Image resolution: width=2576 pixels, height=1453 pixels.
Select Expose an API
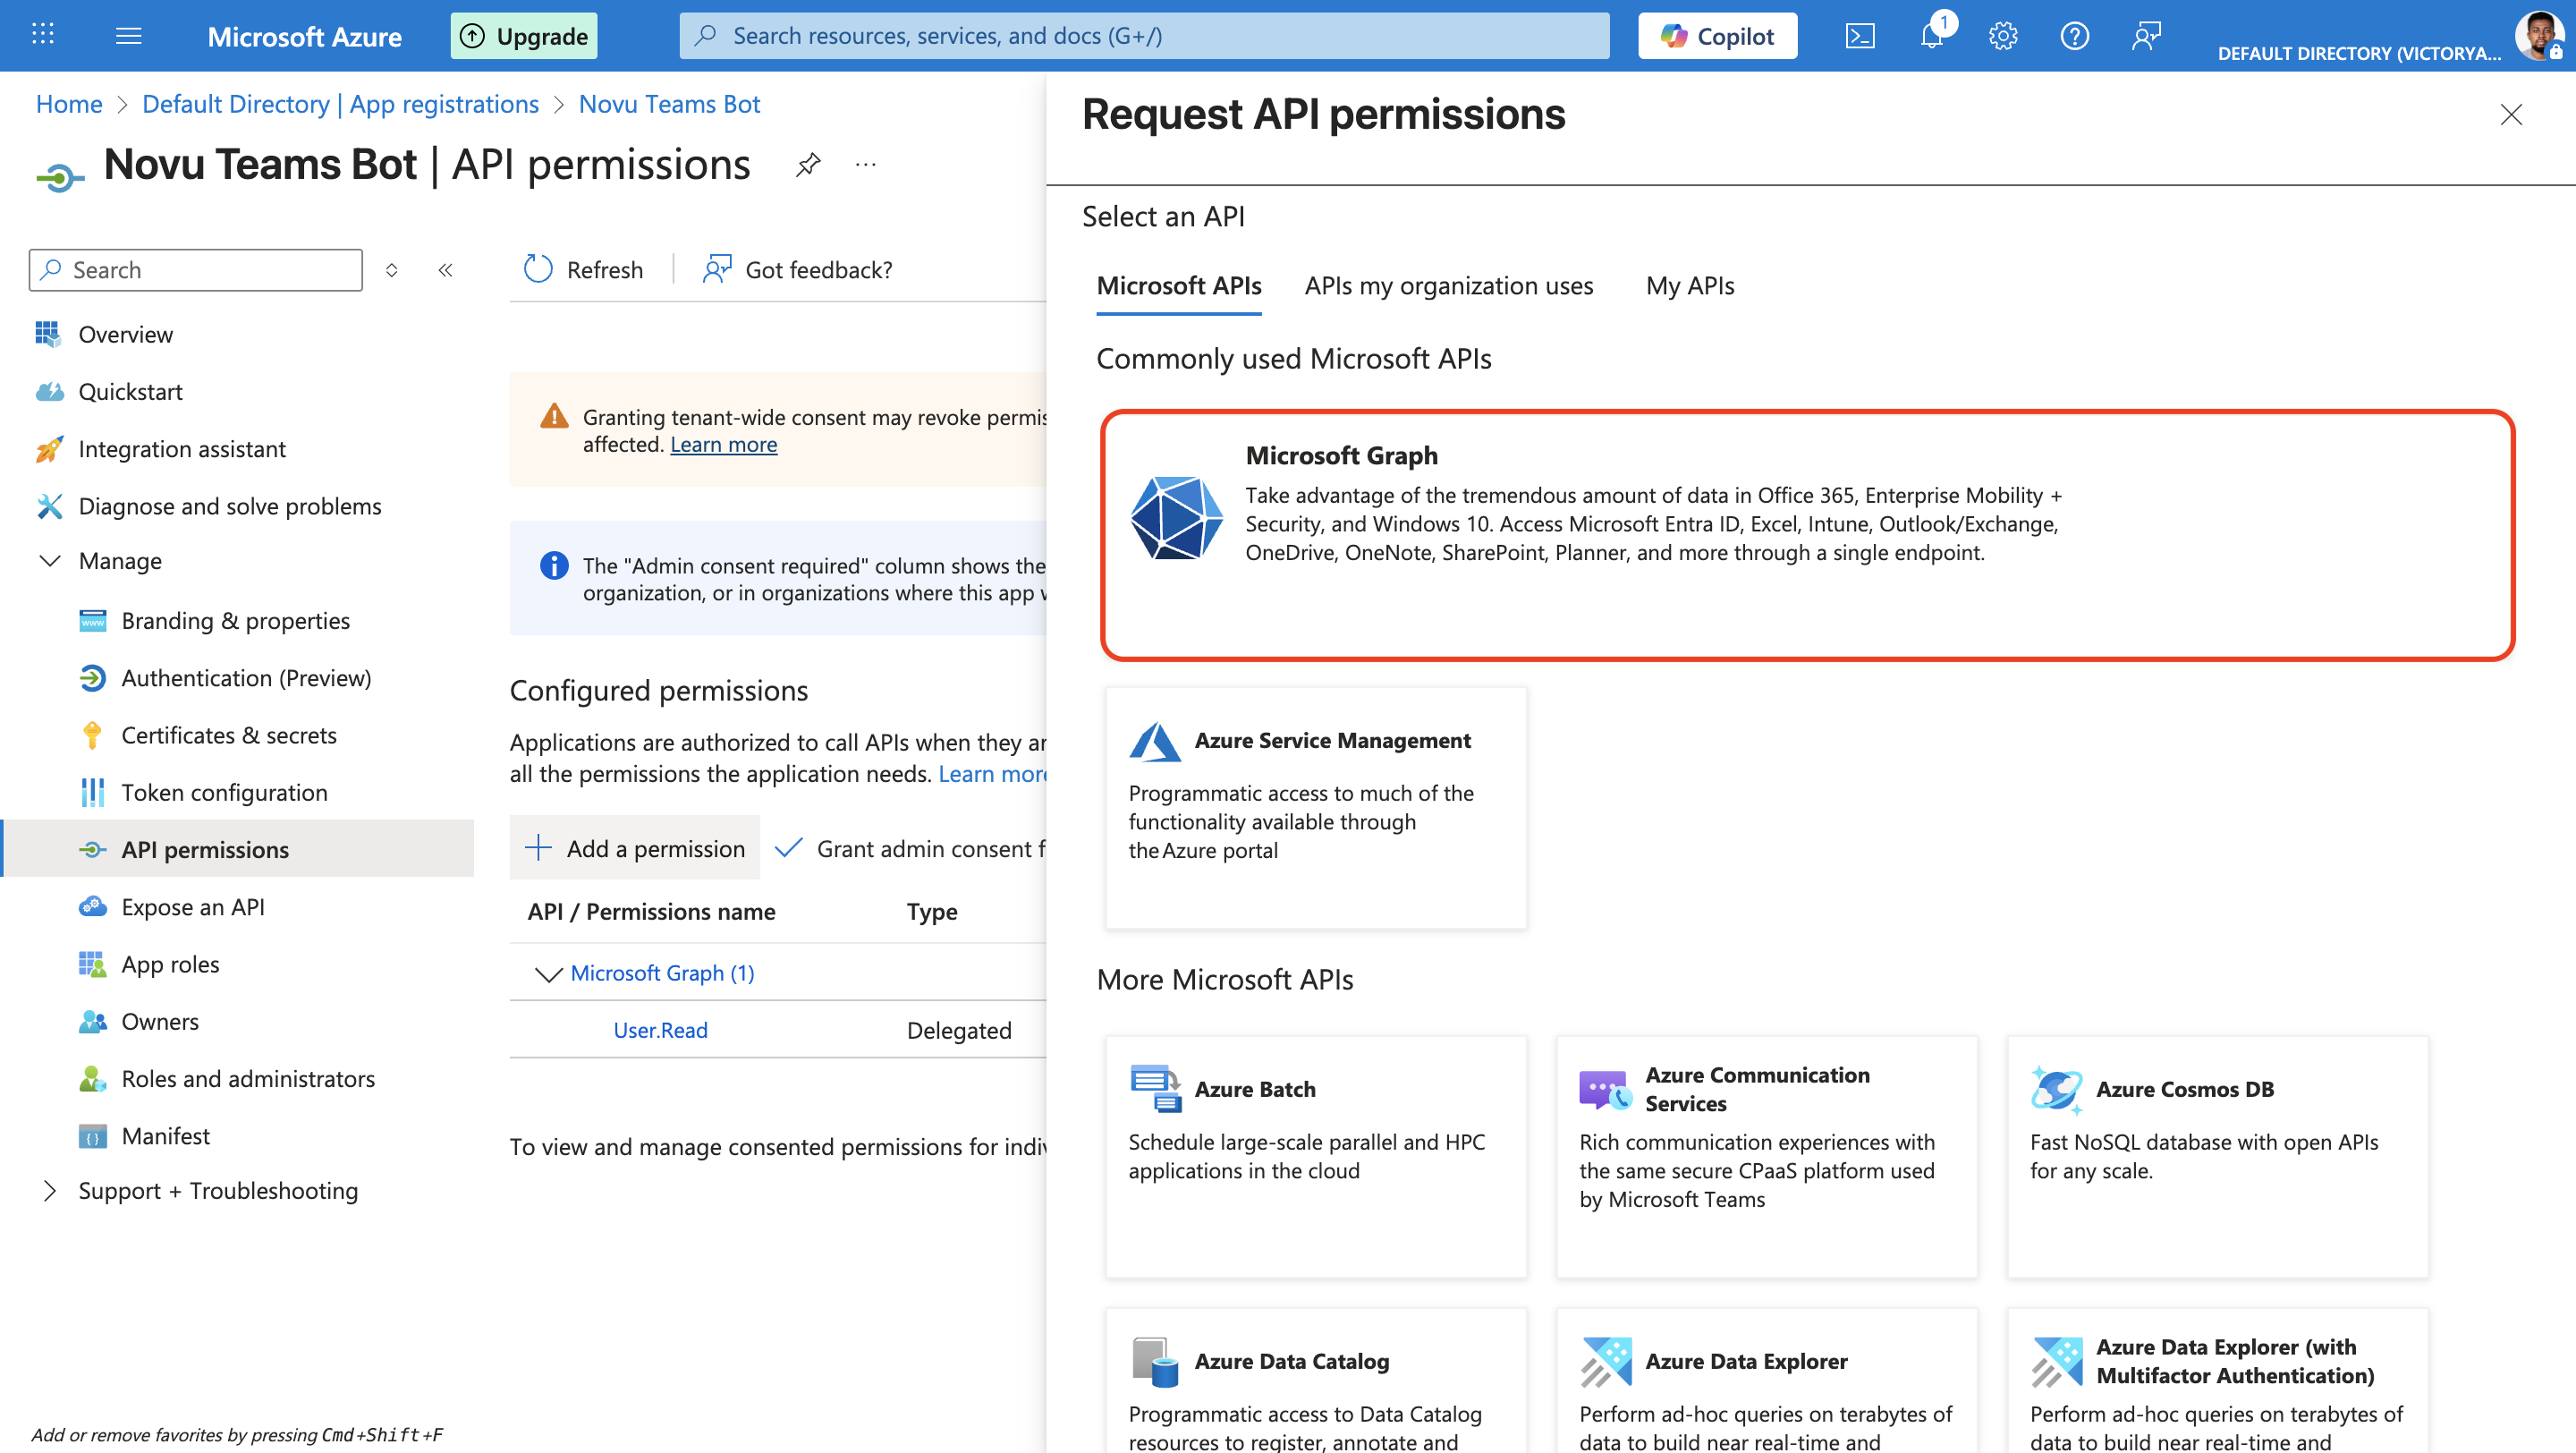tap(193, 906)
